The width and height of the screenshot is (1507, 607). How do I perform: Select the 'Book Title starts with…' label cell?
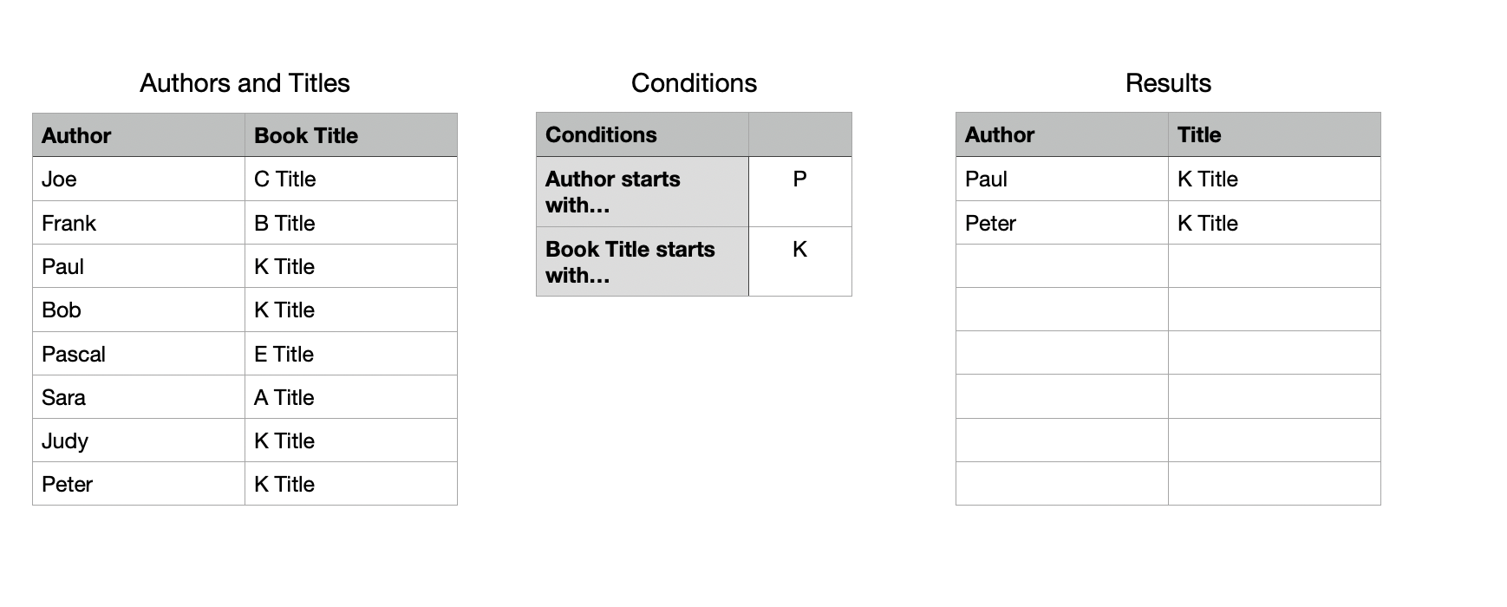[x=643, y=262]
